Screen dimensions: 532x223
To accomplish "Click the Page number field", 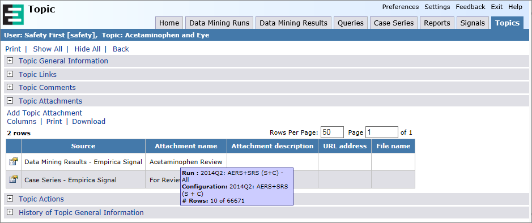I will (x=382, y=132).
